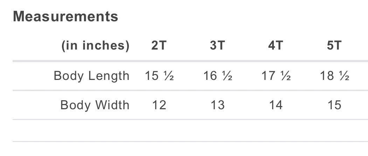Click body width value 13
Screen dimensions: 368x156
point(217,105)
